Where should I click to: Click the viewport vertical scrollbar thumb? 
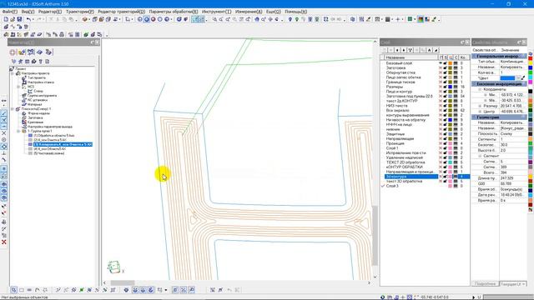(375, 235)
